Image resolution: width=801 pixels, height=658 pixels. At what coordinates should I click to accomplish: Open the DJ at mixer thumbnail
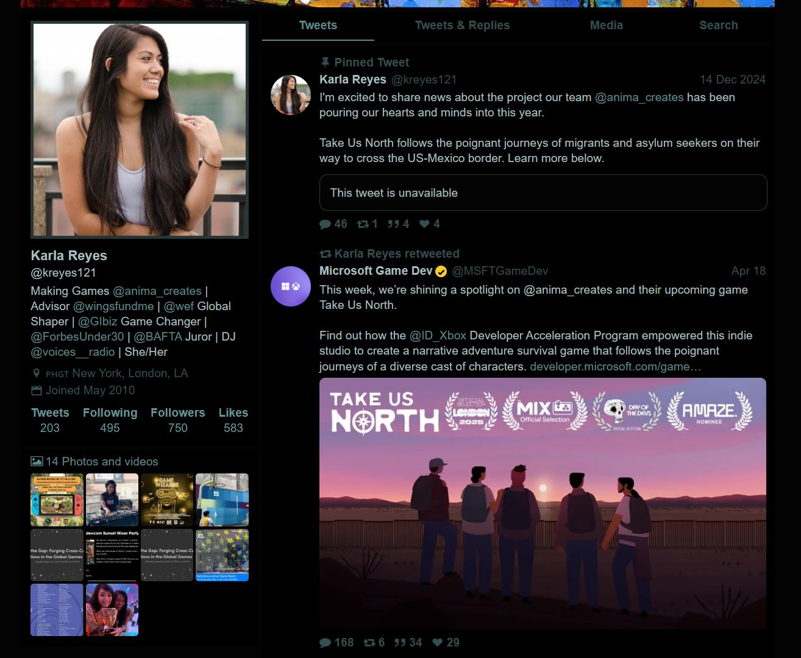tap(112, 500)
